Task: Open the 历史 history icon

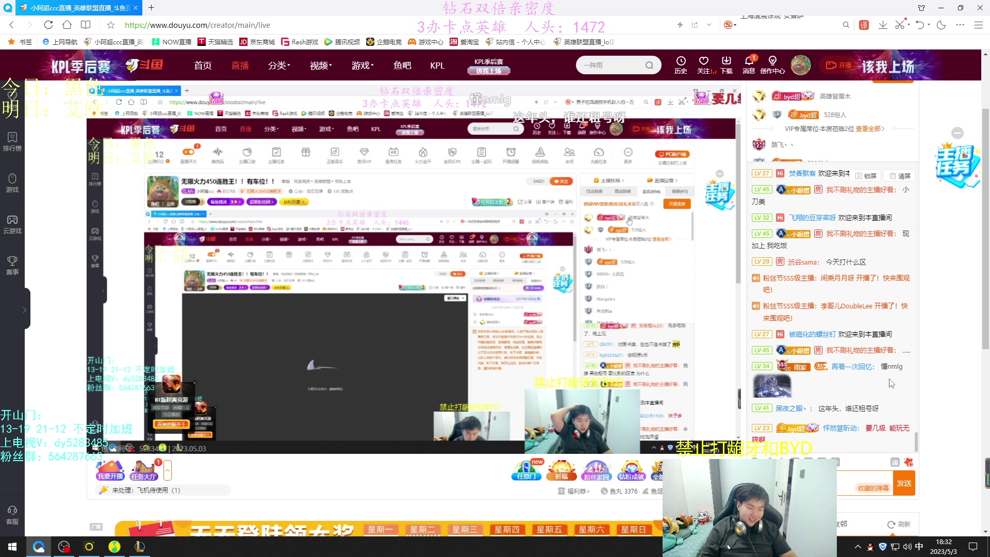Action: [x=681, y=65]
